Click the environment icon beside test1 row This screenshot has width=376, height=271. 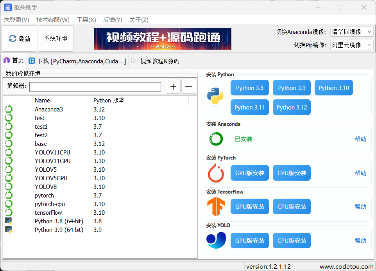point(9,127)
